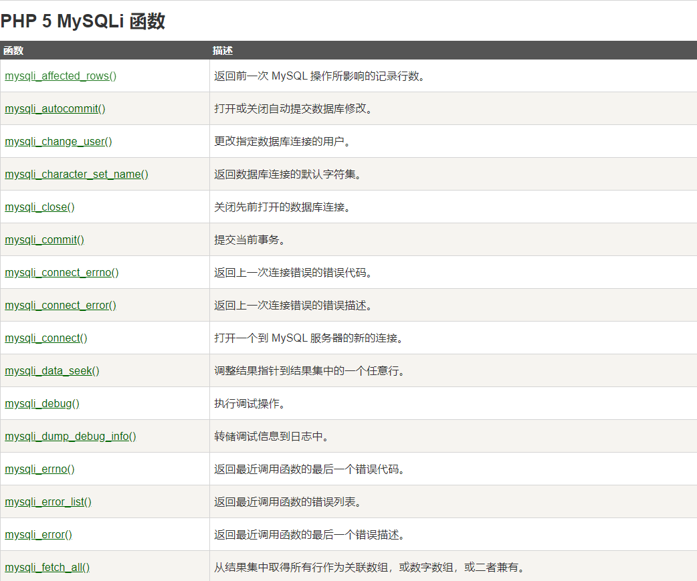
Task: Click the mysqli_connect_errno() link
Action: point(62,273)
